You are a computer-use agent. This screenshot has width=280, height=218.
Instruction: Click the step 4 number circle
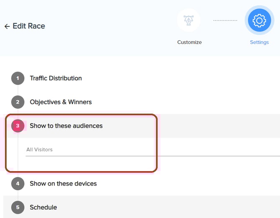(x=18, y=184)
